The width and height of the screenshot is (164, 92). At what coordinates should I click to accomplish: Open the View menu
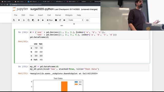31,15
